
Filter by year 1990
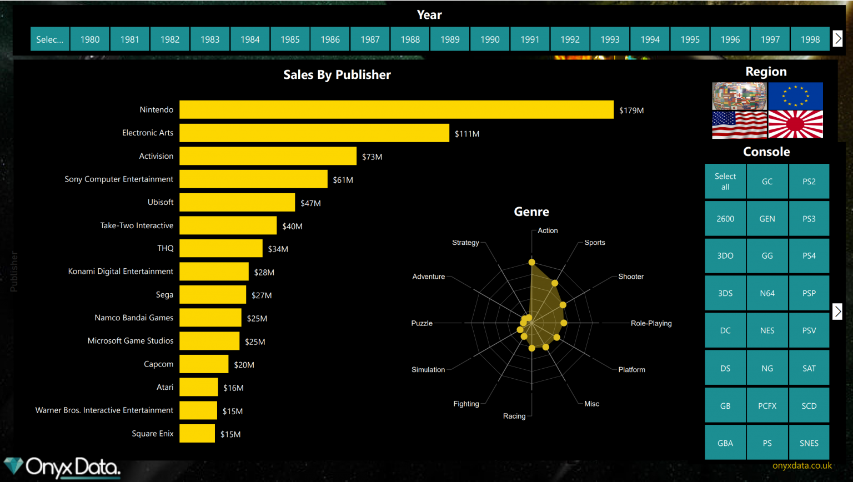490,39
